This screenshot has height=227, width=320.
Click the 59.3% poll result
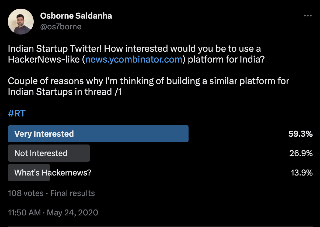point(300,134)
